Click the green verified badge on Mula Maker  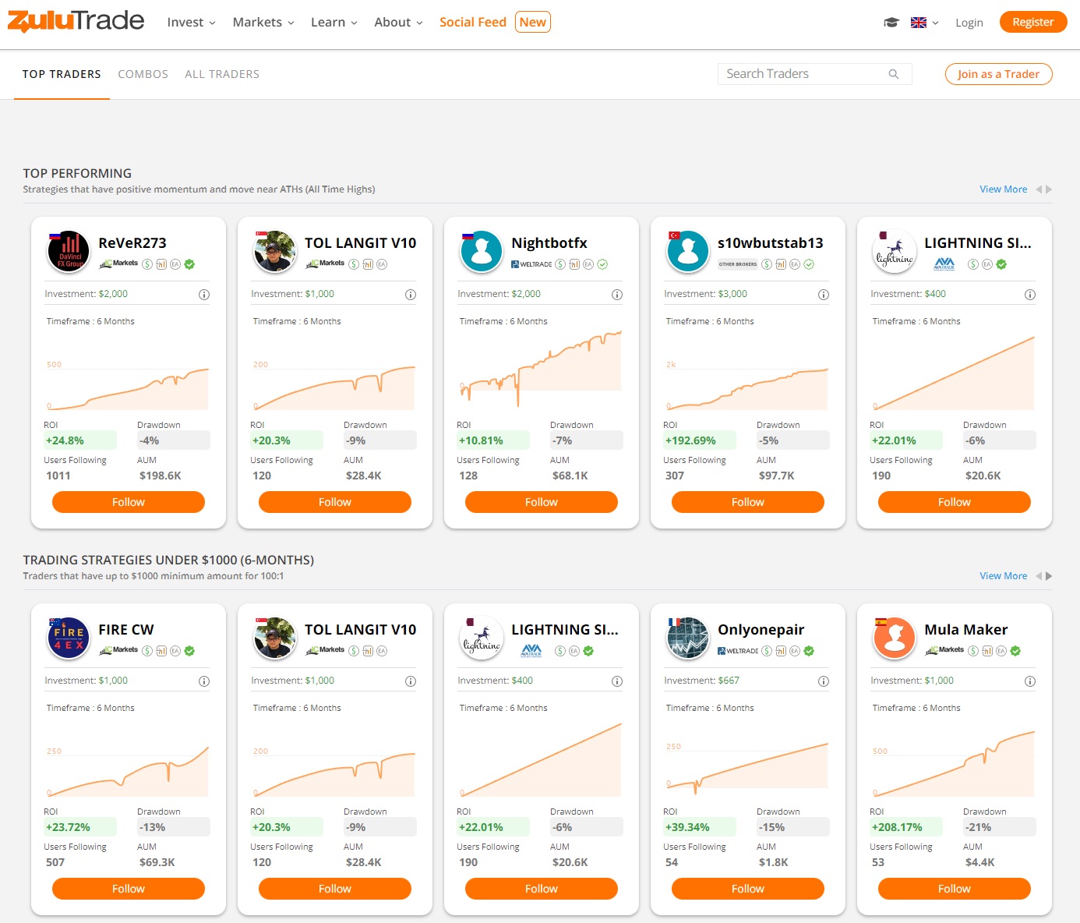click(1015, 651)
